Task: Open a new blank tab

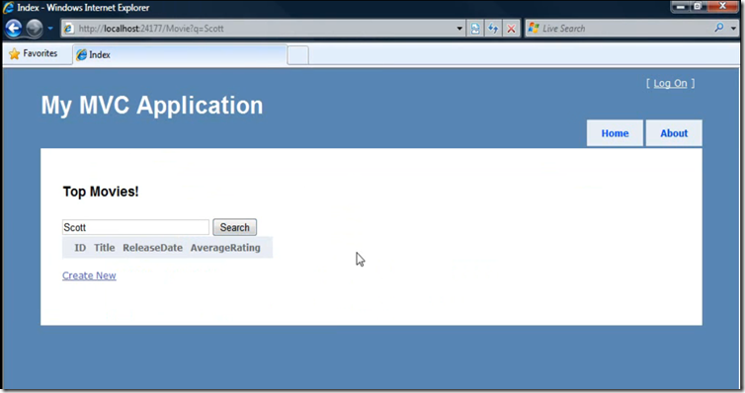Action: (x=298, y=55)
